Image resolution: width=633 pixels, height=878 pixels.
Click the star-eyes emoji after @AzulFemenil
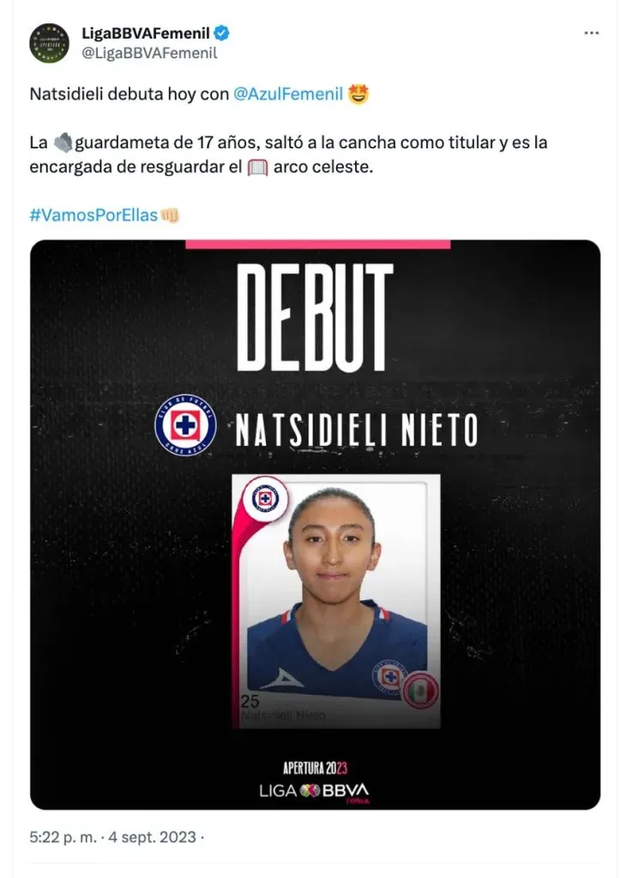(x=359, y=95)
